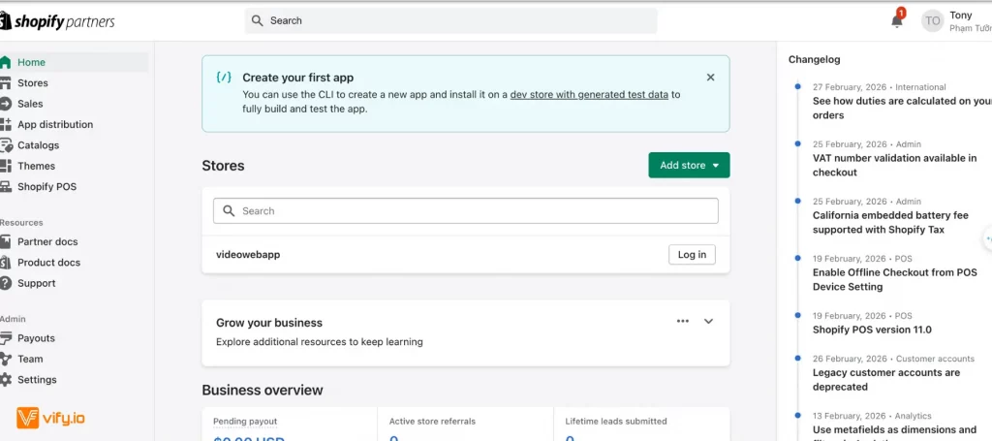Click the Changelog heading
Screen dimensions: 992x441
tap(814, 59)
